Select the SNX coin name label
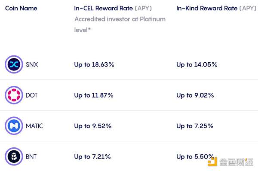Screen dimensions: 258x171 click(x=32, y=64)
